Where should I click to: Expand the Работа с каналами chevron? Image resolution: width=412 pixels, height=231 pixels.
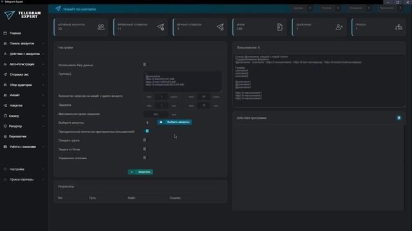point(43,147)
